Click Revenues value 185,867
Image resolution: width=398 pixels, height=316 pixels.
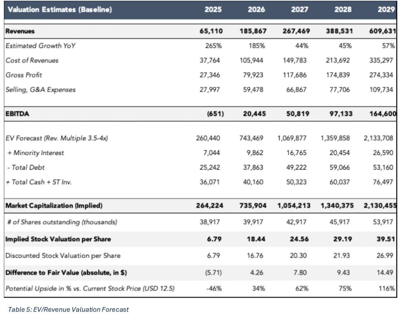pos(253,31)
